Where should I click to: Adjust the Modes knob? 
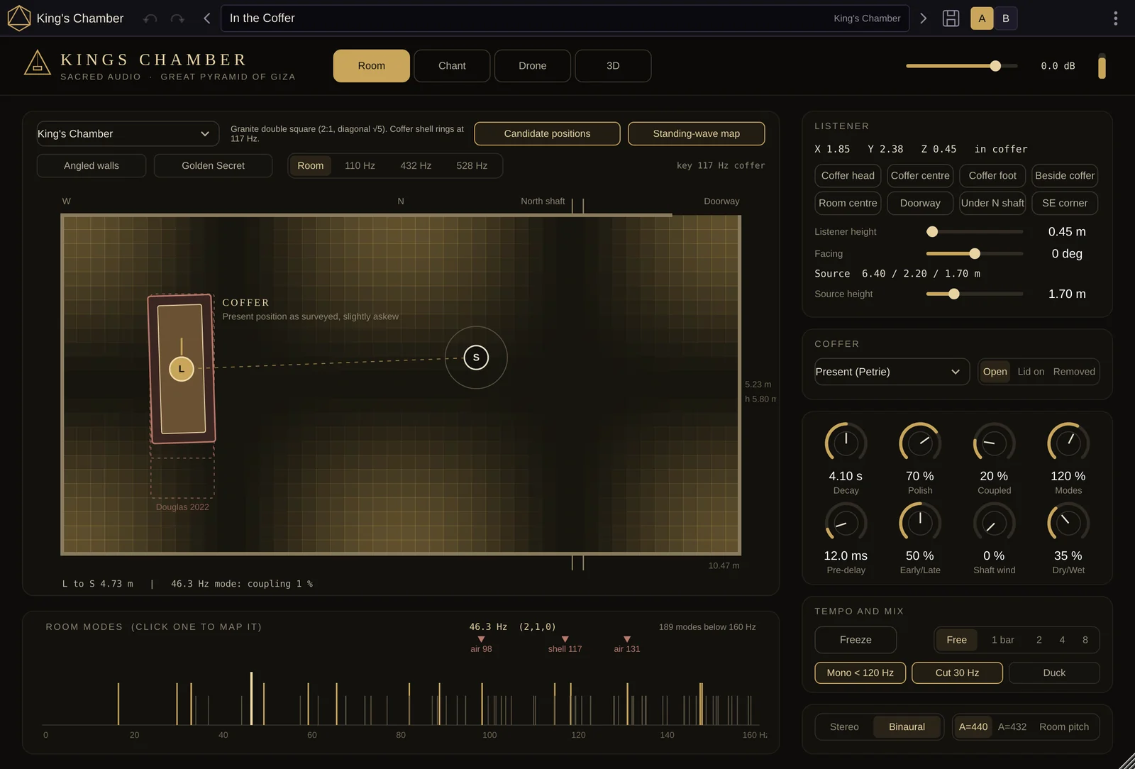pyautogui.click(x=1068, y=443)
